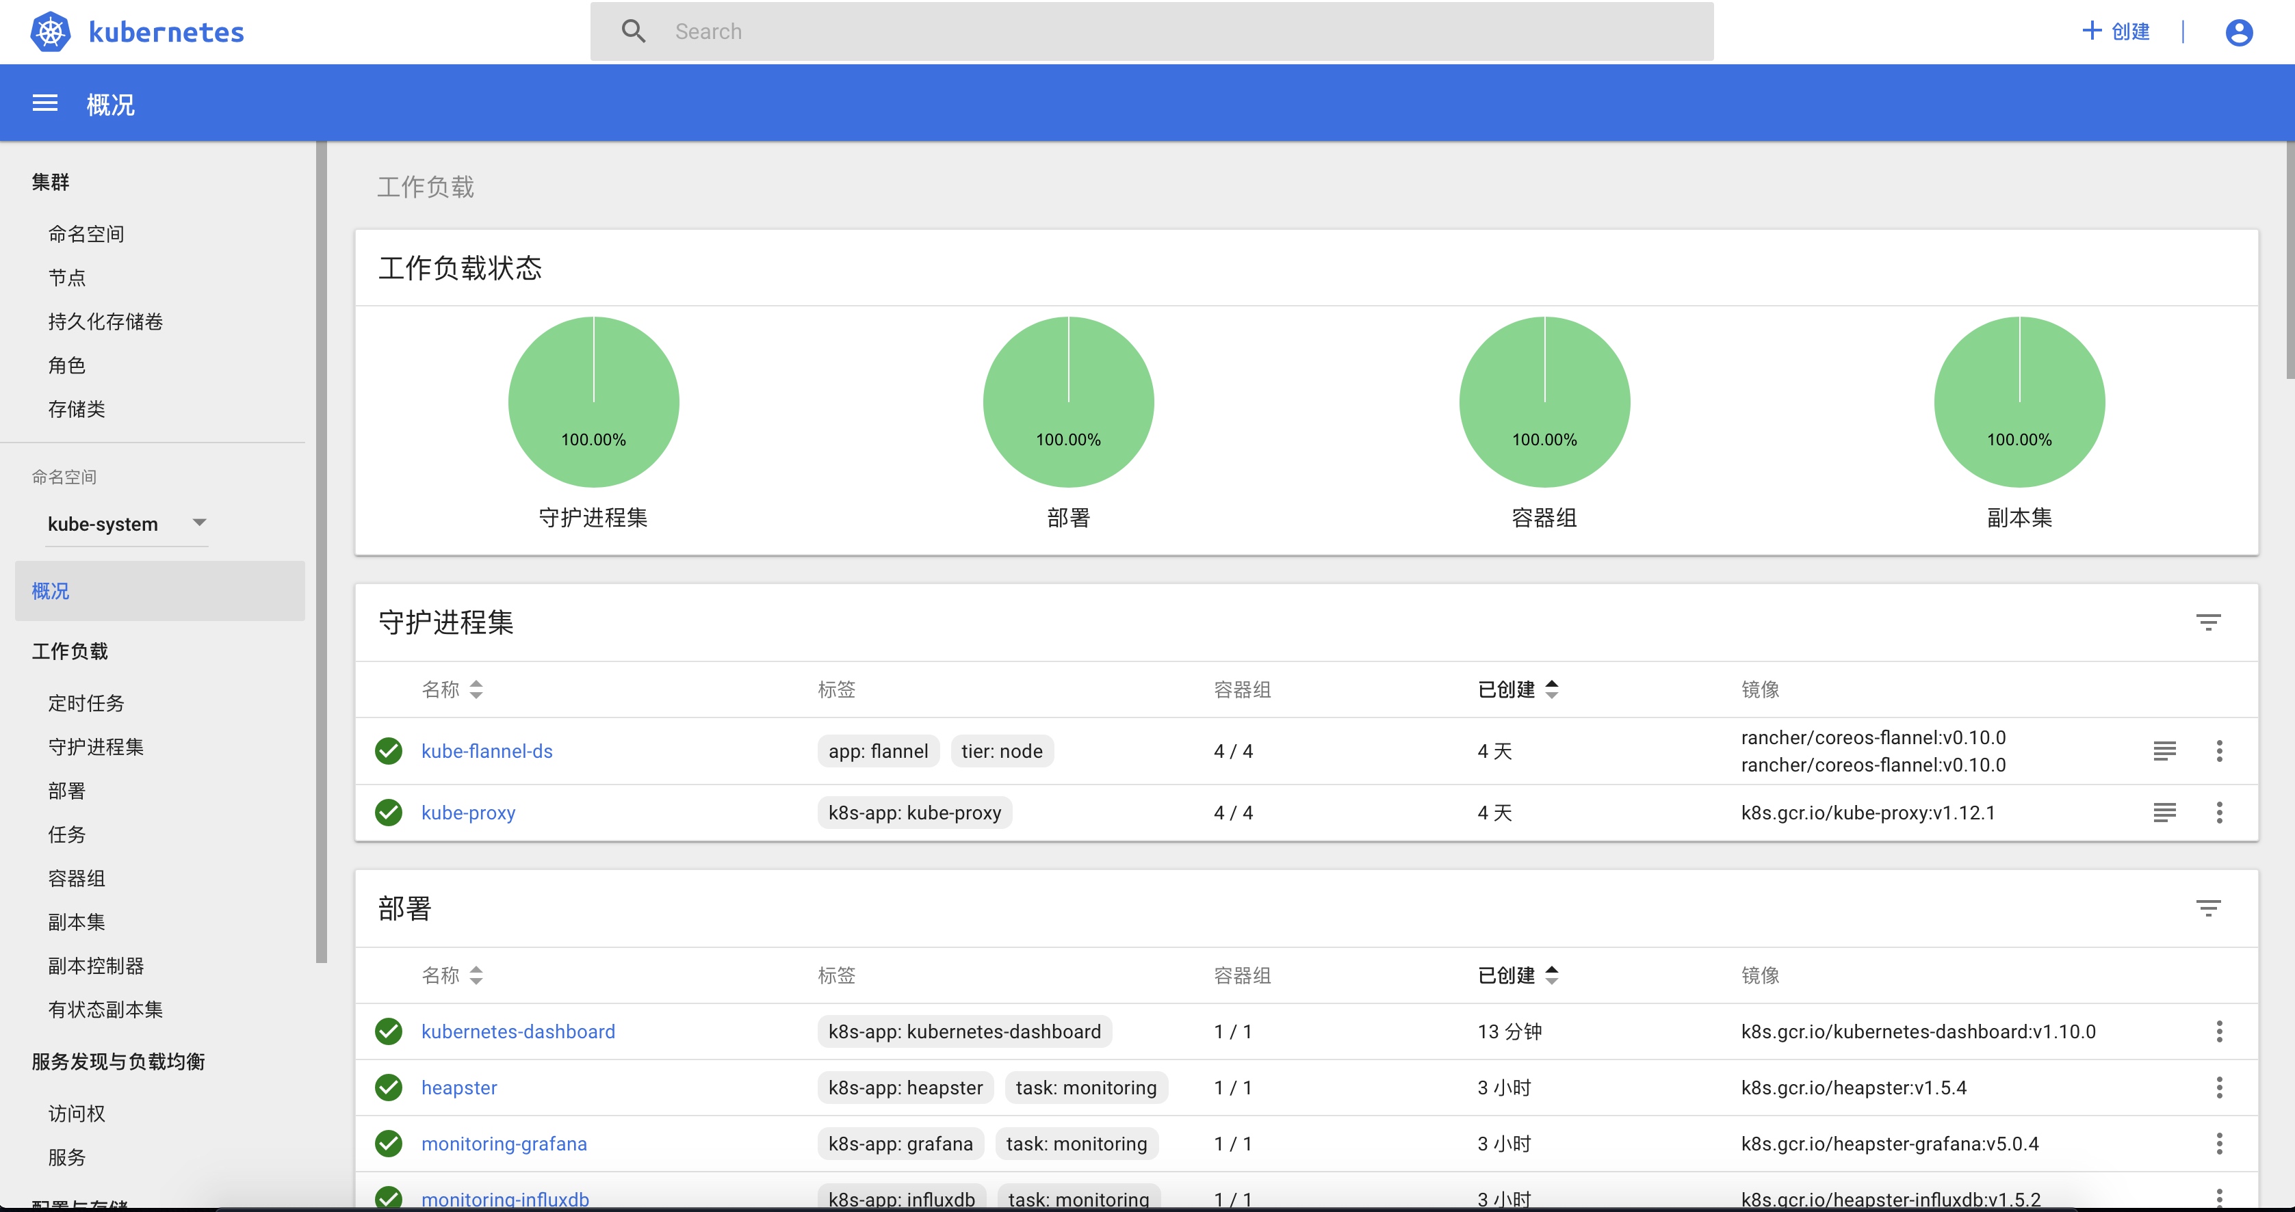Open the kube-system namespace dropdown

127,524
